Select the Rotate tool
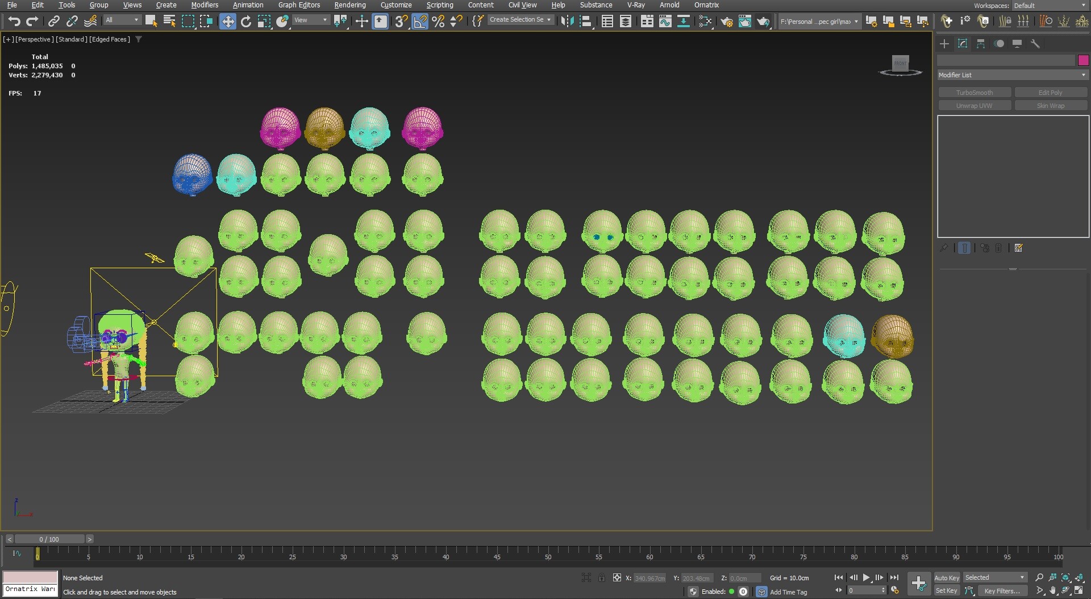This screenshot has height=599, width=1091. pyautogui.click(x=245, y=22)
